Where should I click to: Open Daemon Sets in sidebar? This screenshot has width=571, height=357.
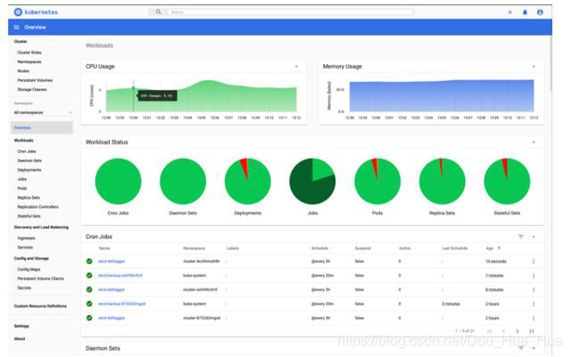tap(29, 161)
